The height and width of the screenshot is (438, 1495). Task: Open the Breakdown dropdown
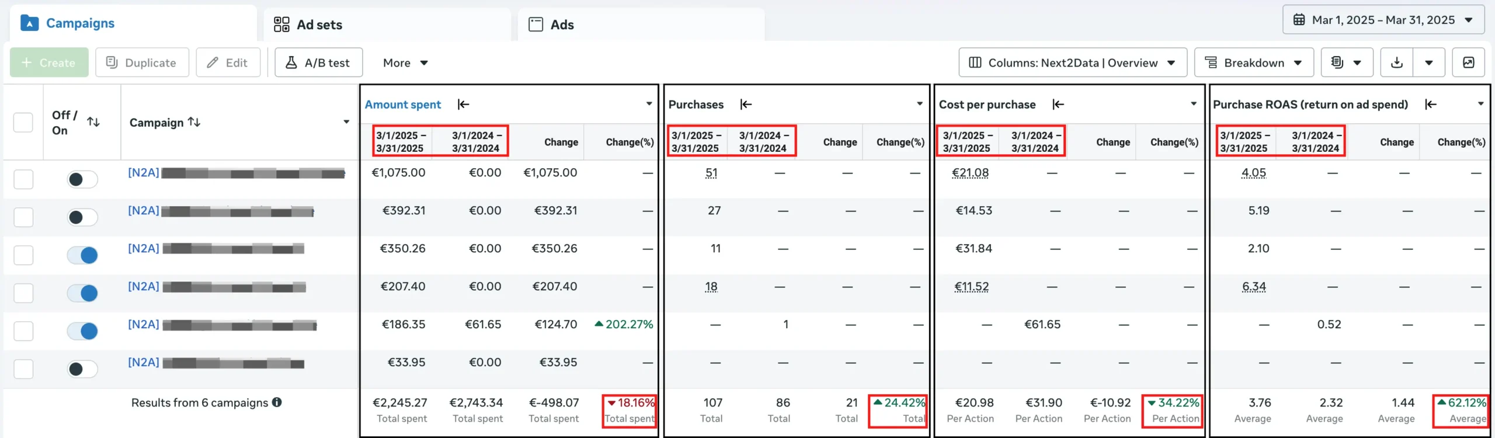[x=1253, y=62]
